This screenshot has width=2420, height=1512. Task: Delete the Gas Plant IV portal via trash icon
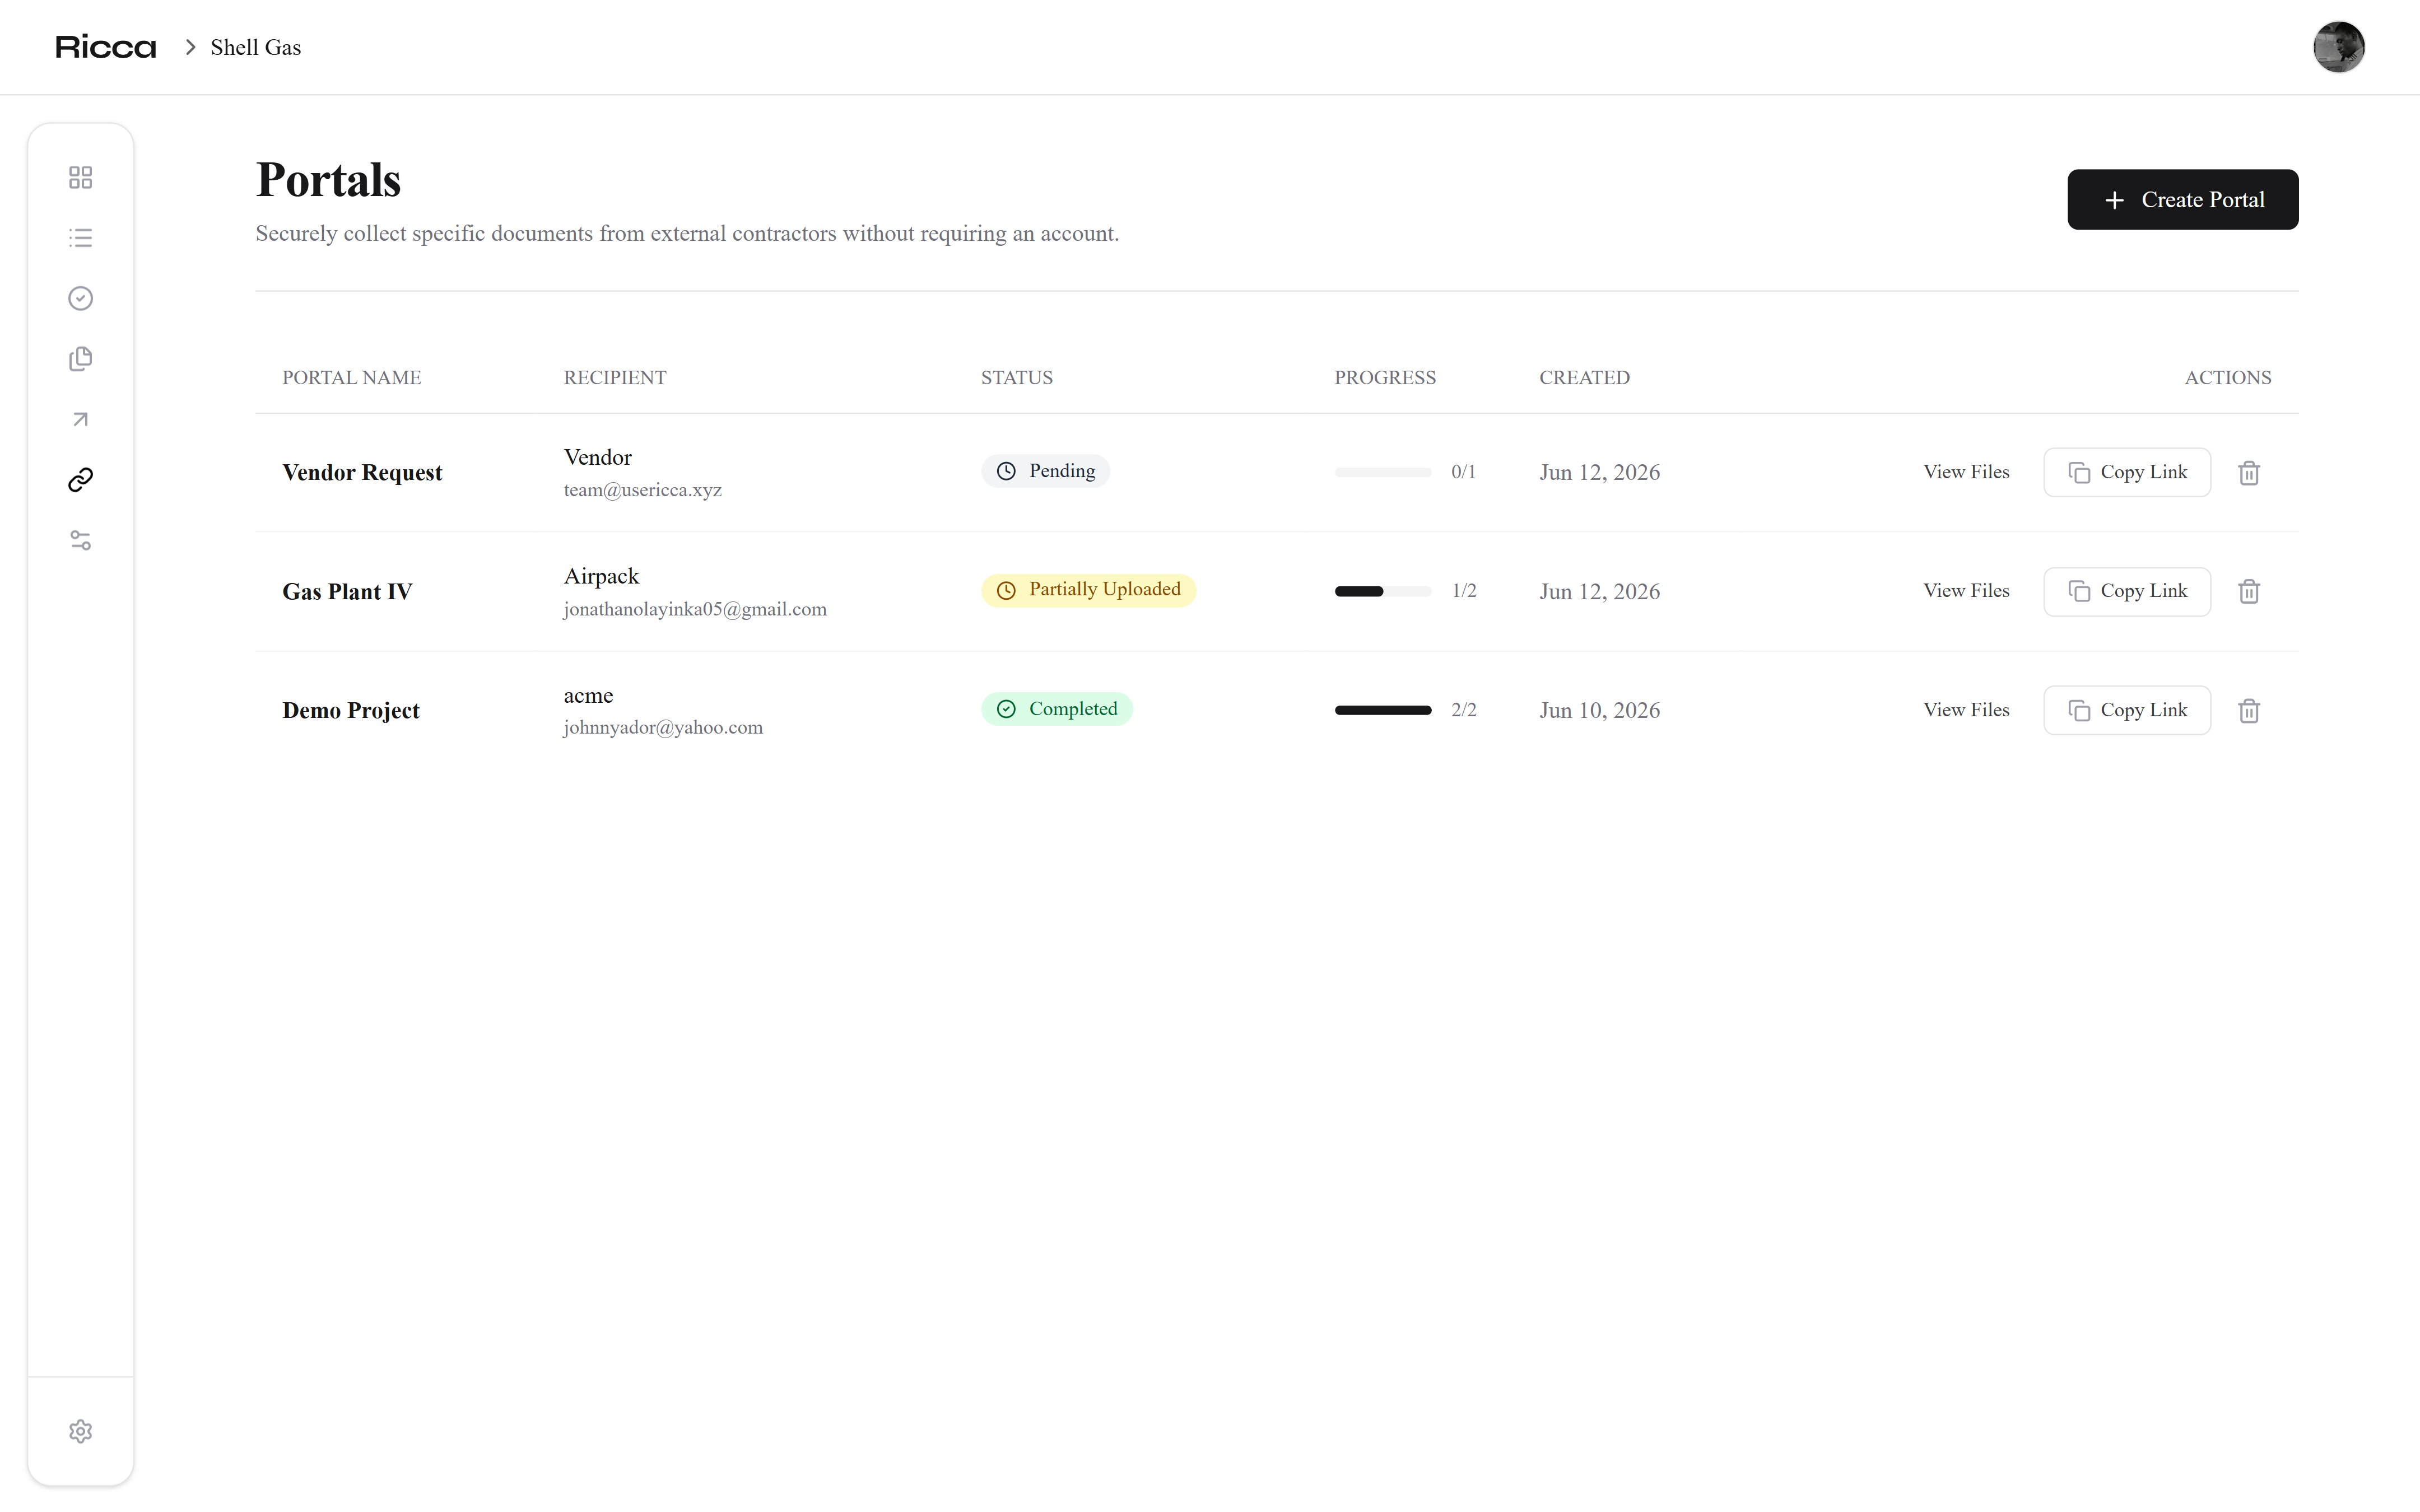[x=2249, y=591]
